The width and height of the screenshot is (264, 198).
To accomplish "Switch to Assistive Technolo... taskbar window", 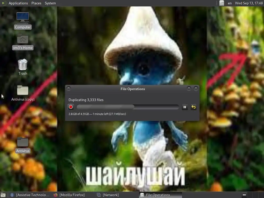I will 30,195.
